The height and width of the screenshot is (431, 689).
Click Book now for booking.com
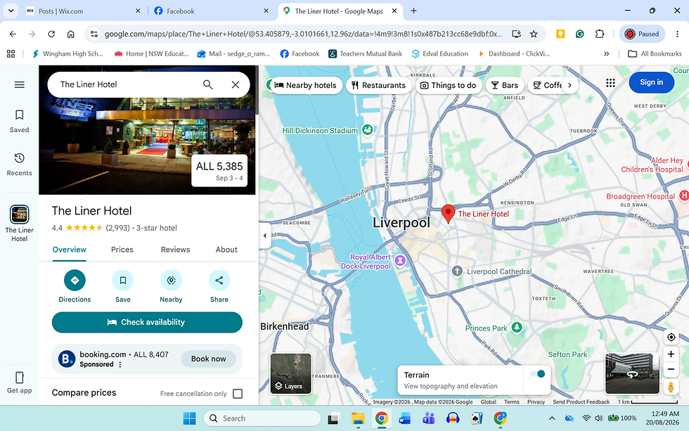click(208, 359)
